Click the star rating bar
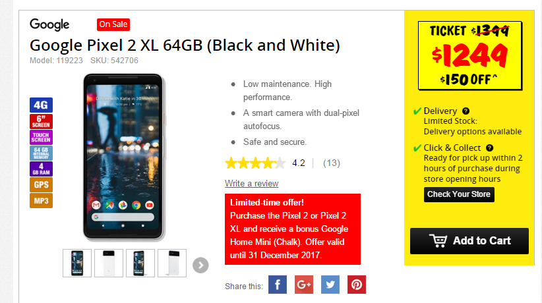This screenshot has height=303, width=542. [x=255, y=163]
